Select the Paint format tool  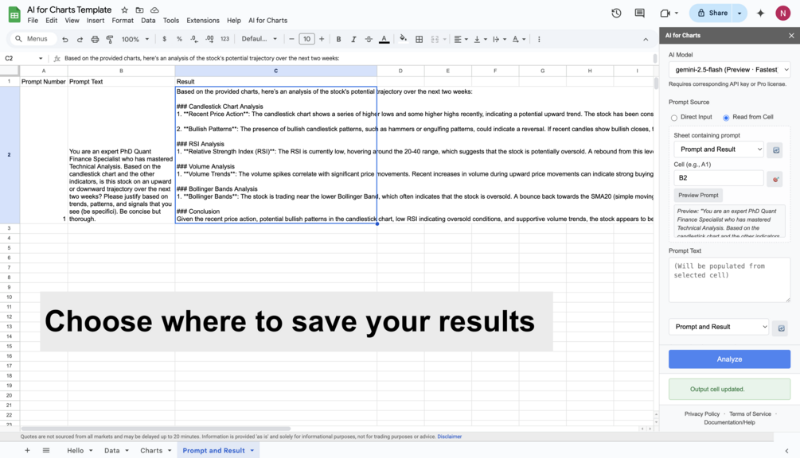click(x=110, y=39)
